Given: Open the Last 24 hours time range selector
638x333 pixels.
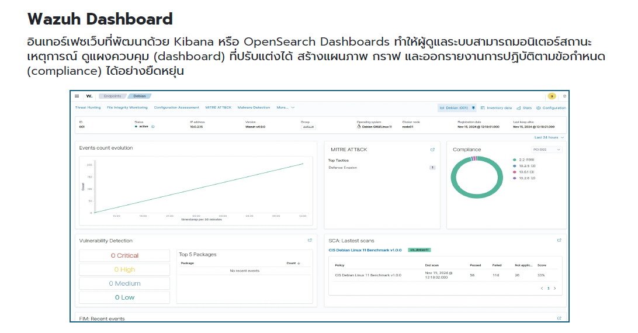Looking at the screenshot, I should (x=549, y=137).
